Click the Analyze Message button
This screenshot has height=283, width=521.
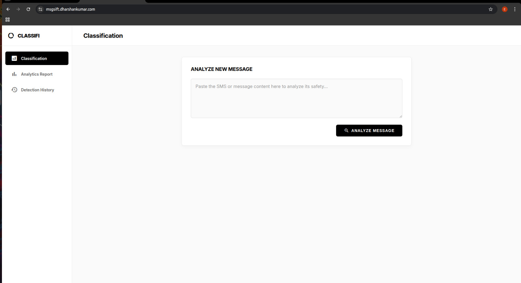coord(369,130)
